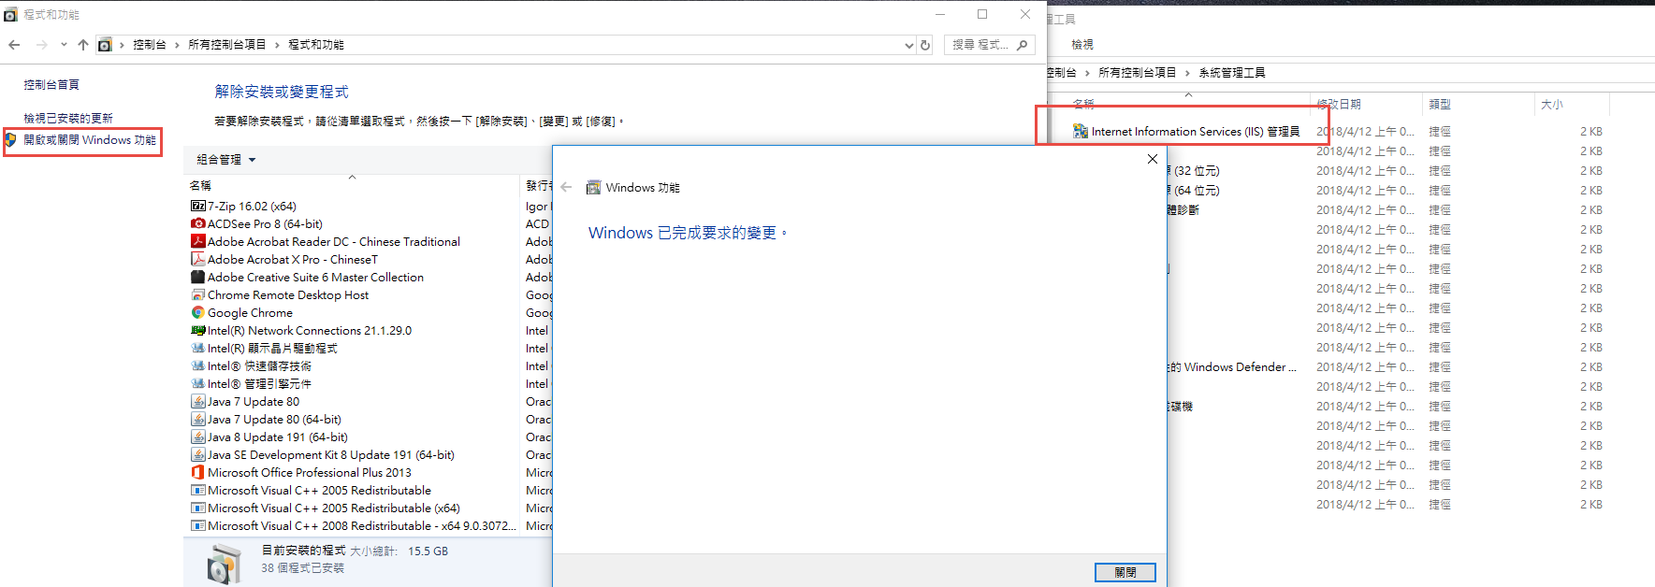This screenshot has height=587, width=1655.
Task: Expand the address bar history dropdown
Action: [x=908, y=45]
